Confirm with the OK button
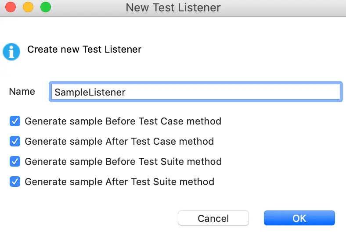 pyautogui.click(x=299, y=218)
